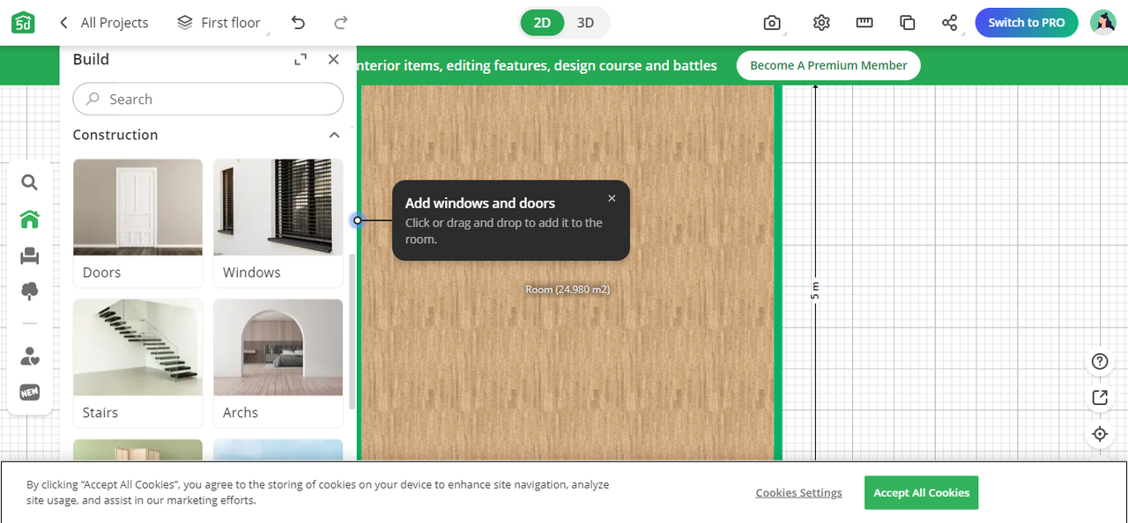Undo the last action
This screenshot has width=1128, height=523.
[298, 23]
